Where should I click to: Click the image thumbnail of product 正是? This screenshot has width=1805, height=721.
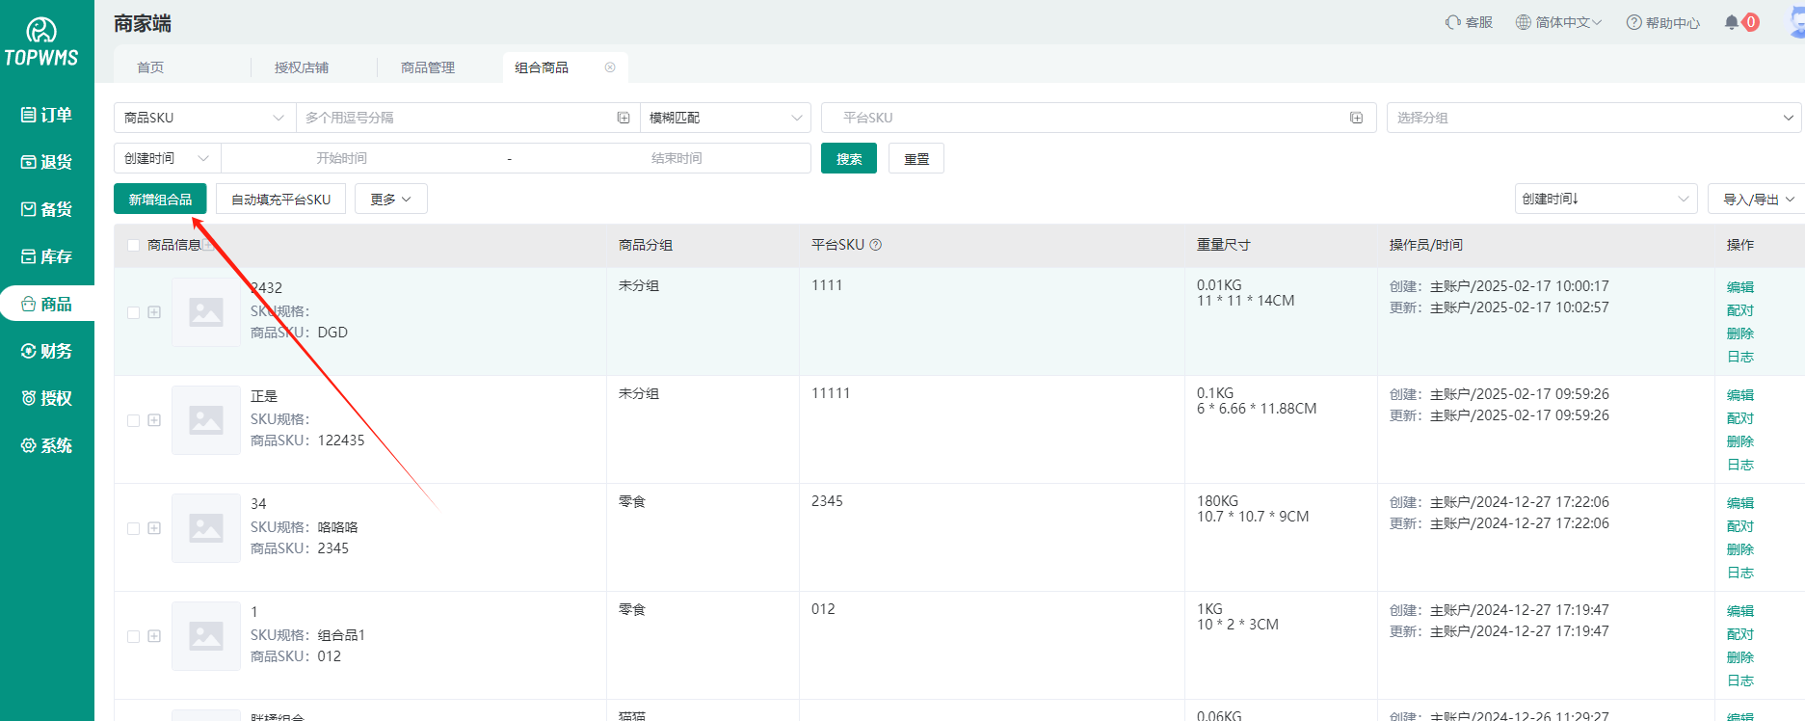coord(206,420)
